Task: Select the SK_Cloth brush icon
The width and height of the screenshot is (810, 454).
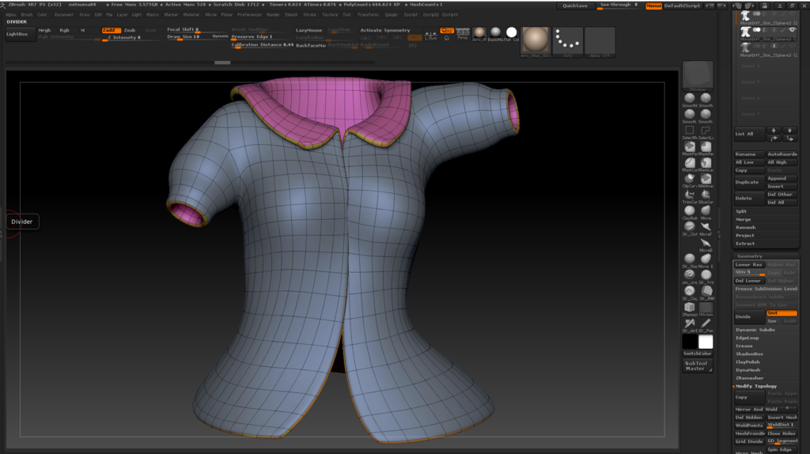Action: (x=690, y=228)
